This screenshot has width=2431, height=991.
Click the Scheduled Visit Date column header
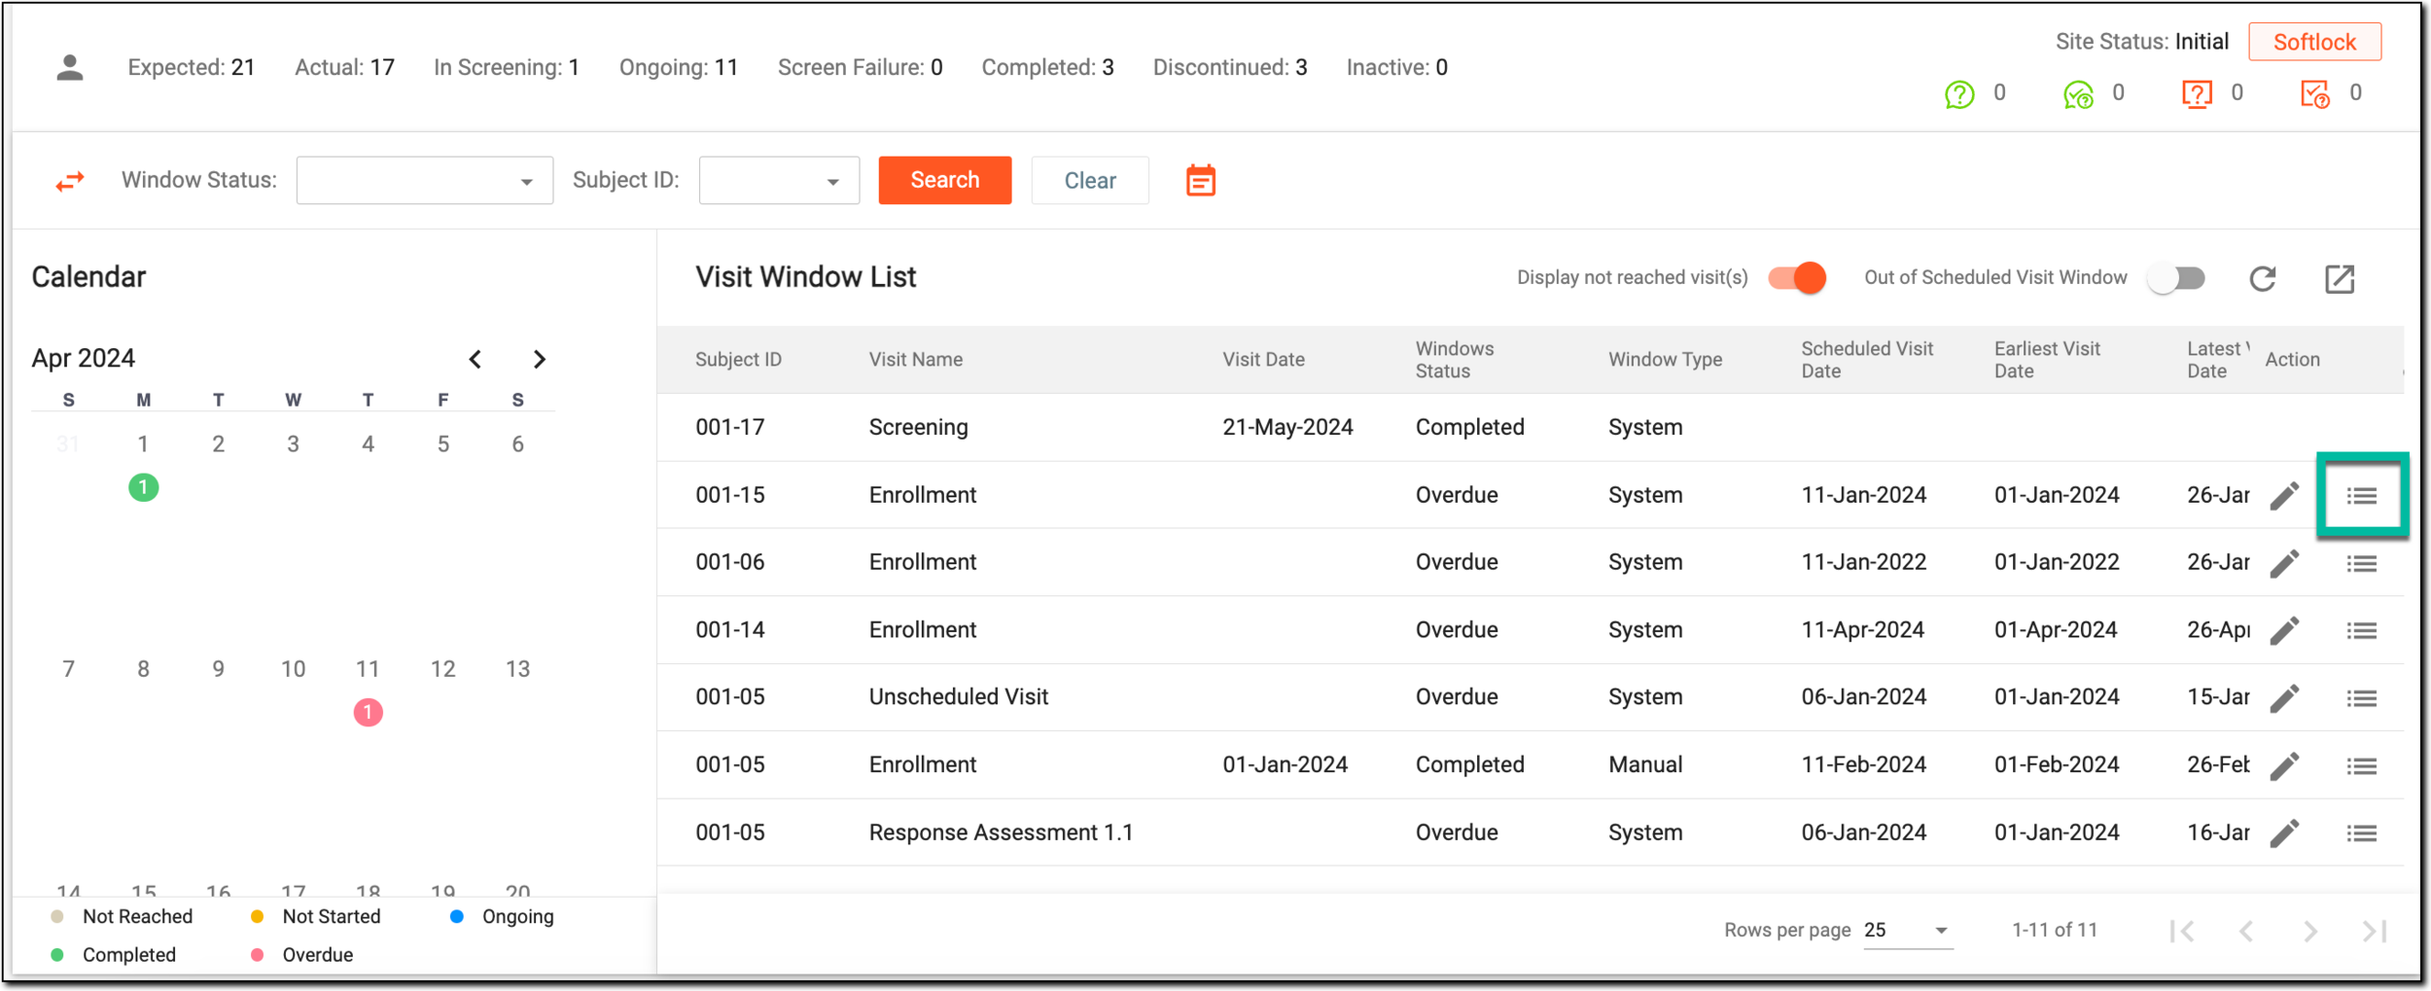(1867, 360)
